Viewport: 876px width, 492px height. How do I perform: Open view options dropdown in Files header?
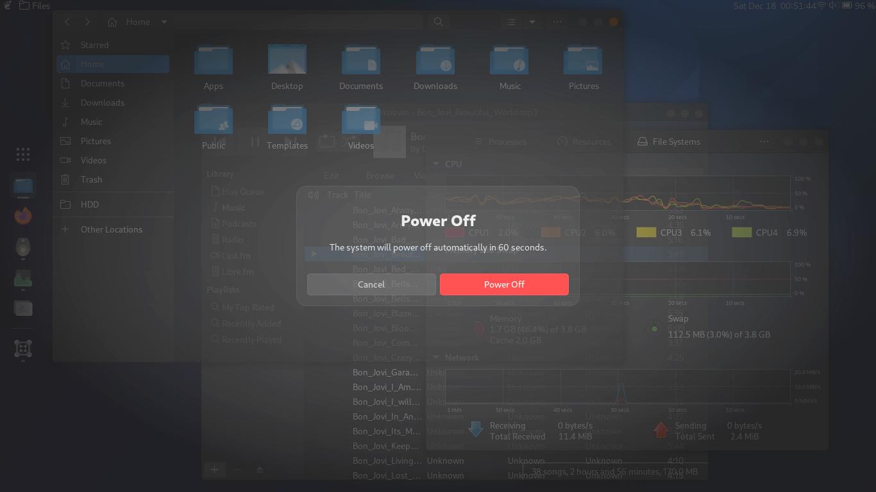click(x=532, y=22)
